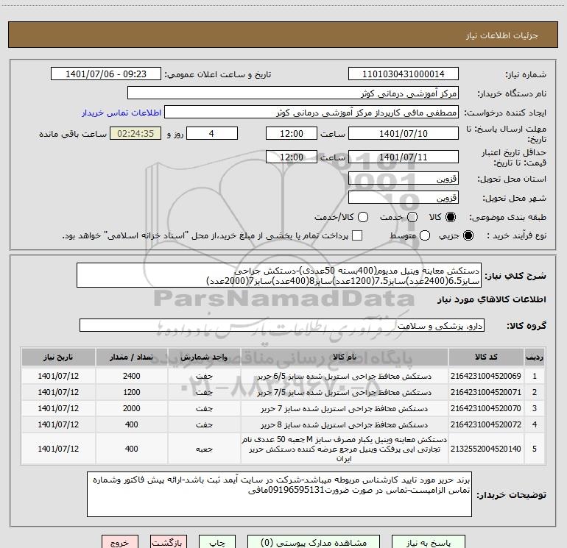This screenshot has height=548, width=567.
Task: Click the response deadline time 12:00 field
Action: click(292, 133)
